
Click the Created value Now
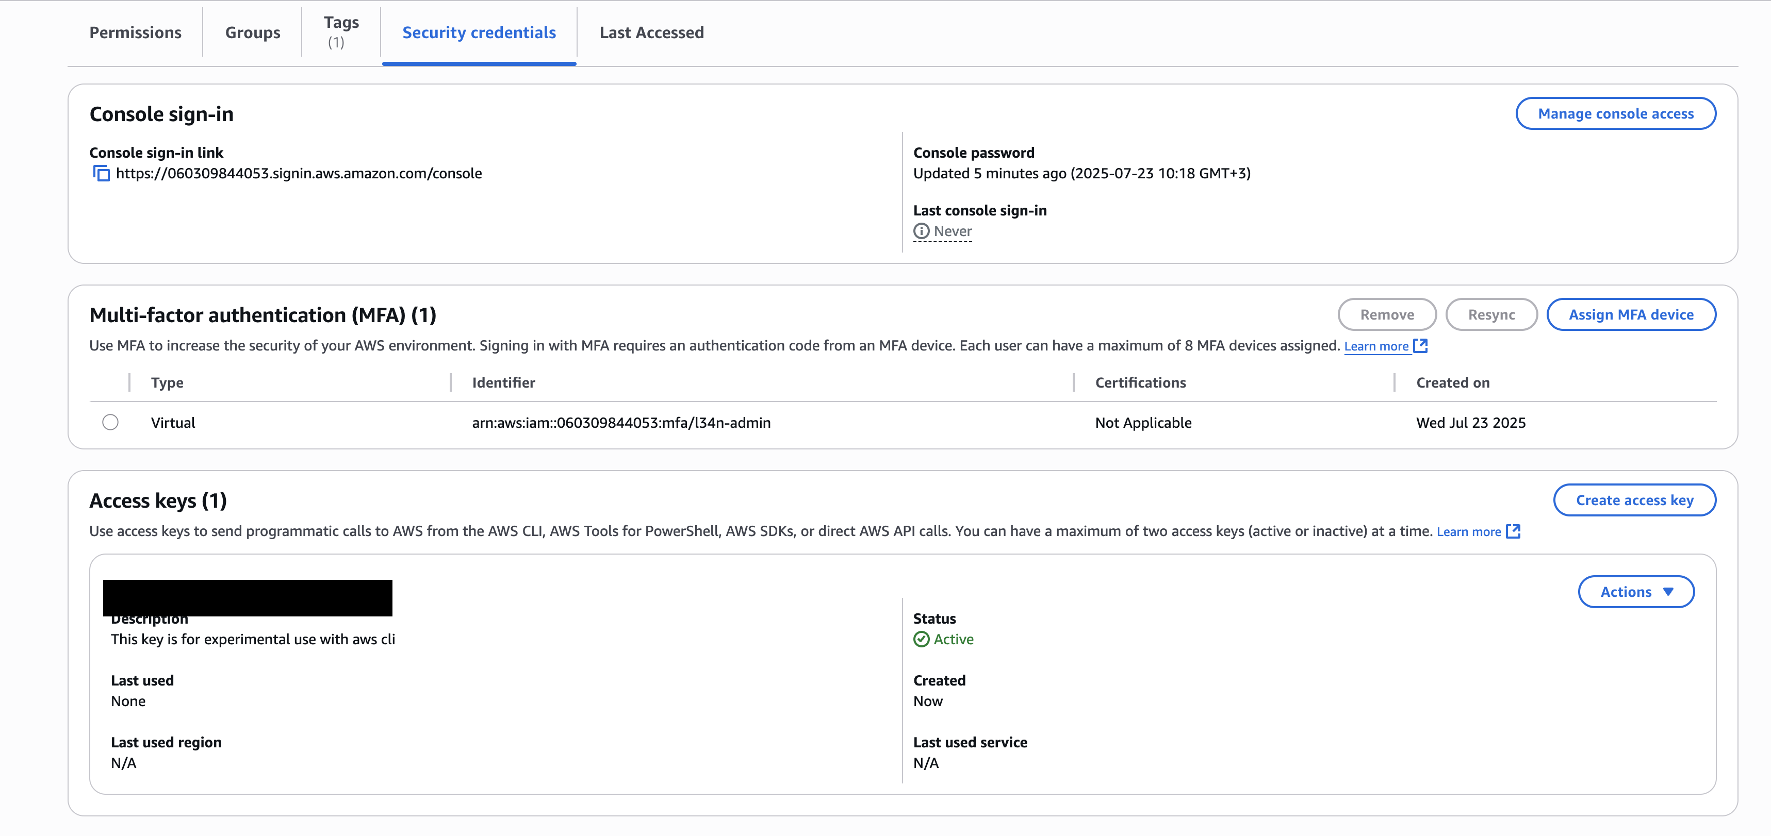pos(927,701)
